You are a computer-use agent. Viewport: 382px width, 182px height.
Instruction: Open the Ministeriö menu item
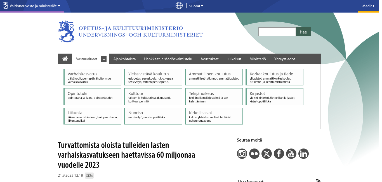point(258,59)
